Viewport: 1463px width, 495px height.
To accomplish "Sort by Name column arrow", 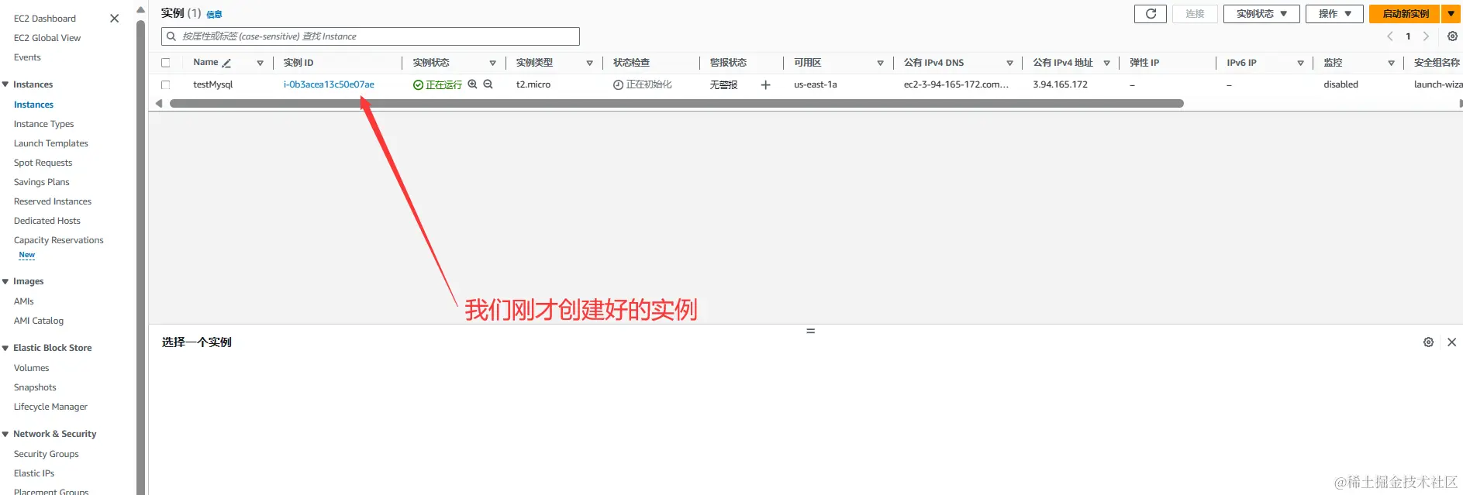I will coord(260,63).
